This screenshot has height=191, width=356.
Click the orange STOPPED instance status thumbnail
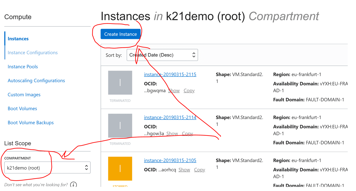coord(120,168)
